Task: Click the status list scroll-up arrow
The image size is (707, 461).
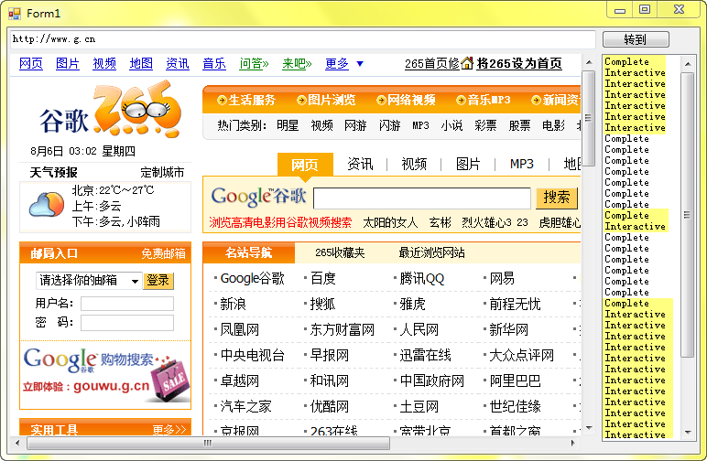Action: pos(688,64)
